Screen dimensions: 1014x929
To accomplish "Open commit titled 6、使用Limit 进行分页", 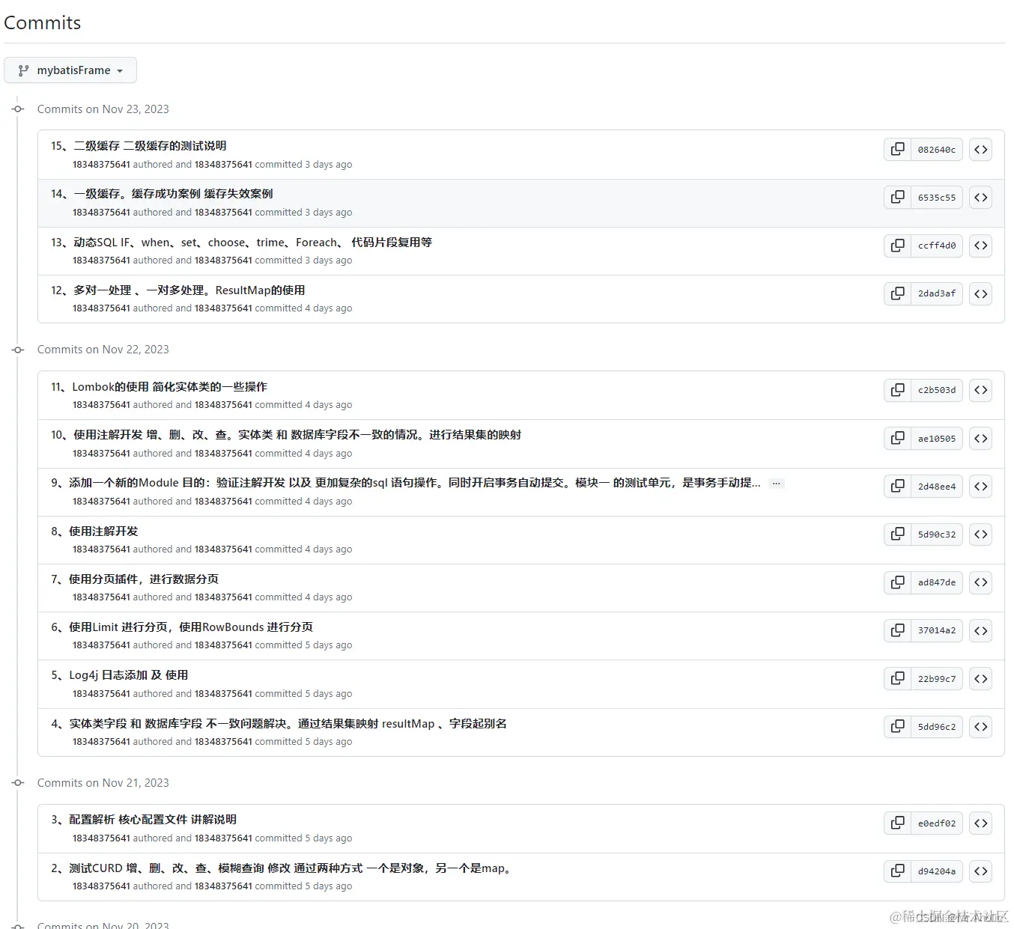I will click(x=182, y=627).
